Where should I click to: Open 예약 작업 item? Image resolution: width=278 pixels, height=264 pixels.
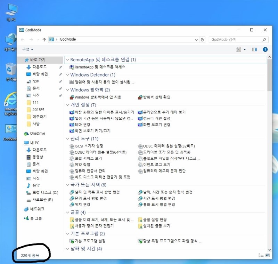(x=80, y=165)
